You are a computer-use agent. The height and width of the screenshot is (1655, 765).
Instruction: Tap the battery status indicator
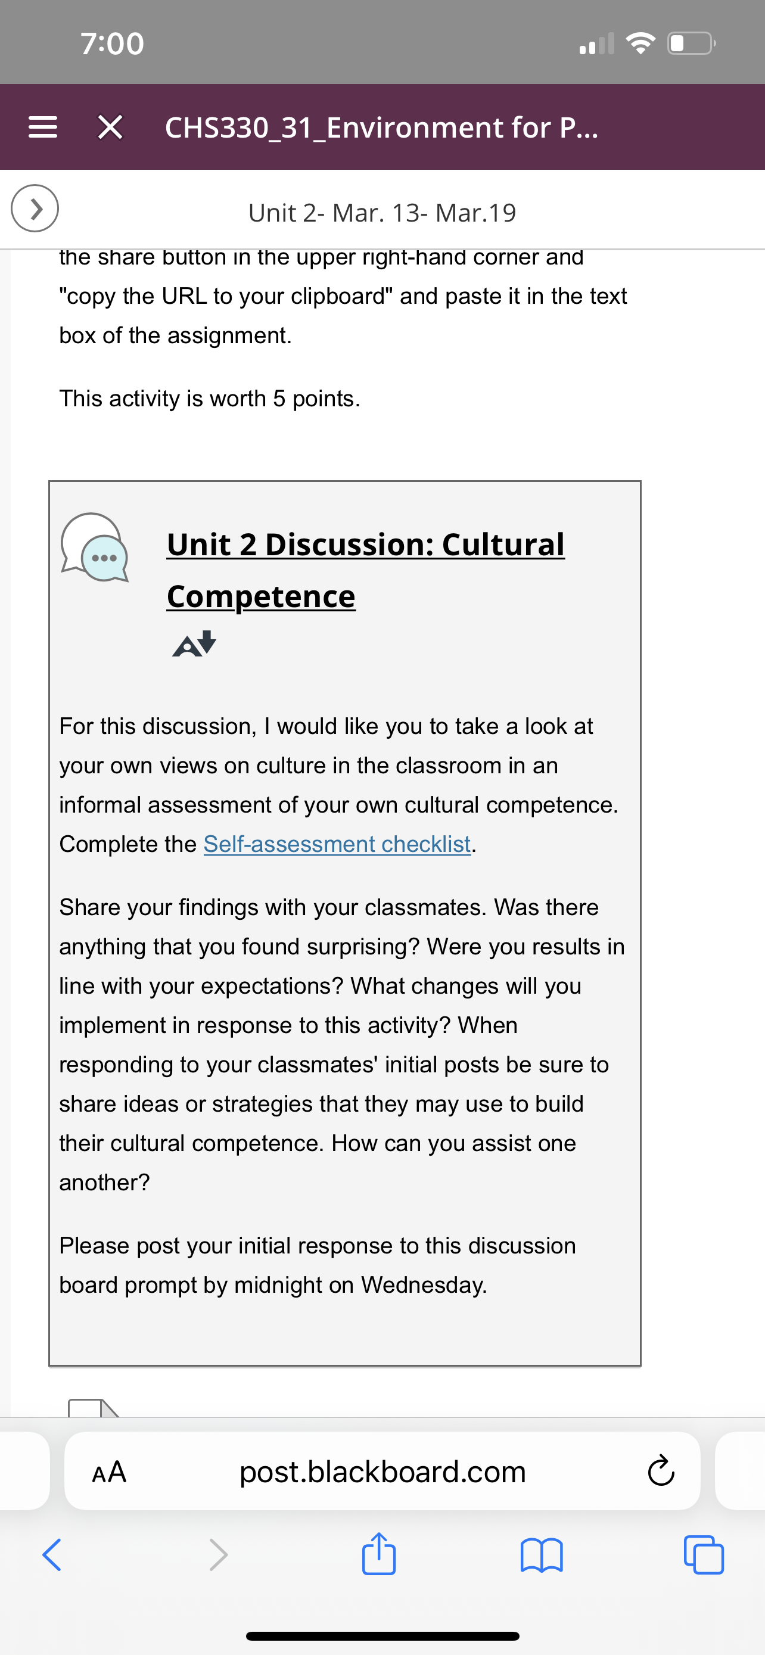pyautogui.click(x=692, y=43)
